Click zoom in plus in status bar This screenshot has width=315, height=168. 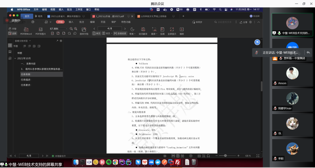(x=238, y=156)
